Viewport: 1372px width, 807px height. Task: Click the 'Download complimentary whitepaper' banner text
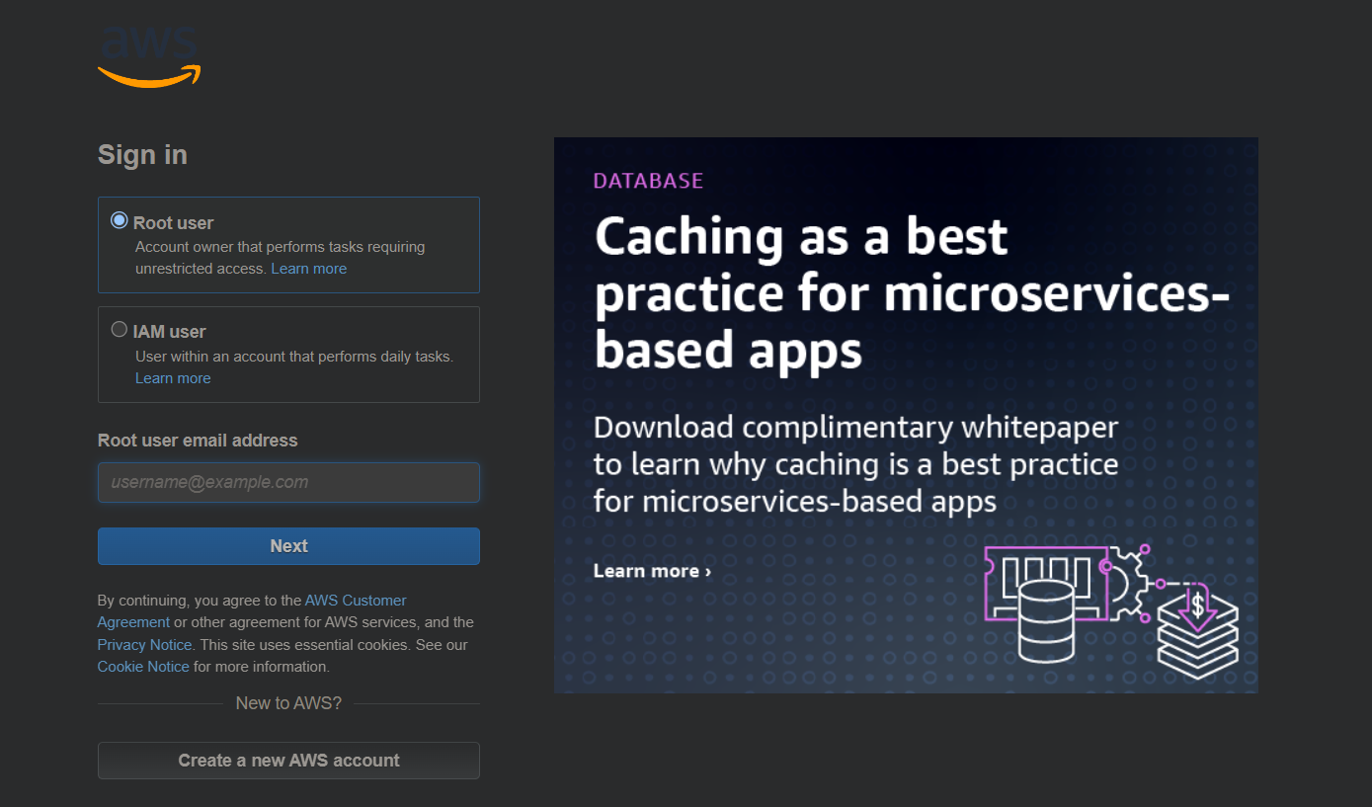tap(855, 464)
